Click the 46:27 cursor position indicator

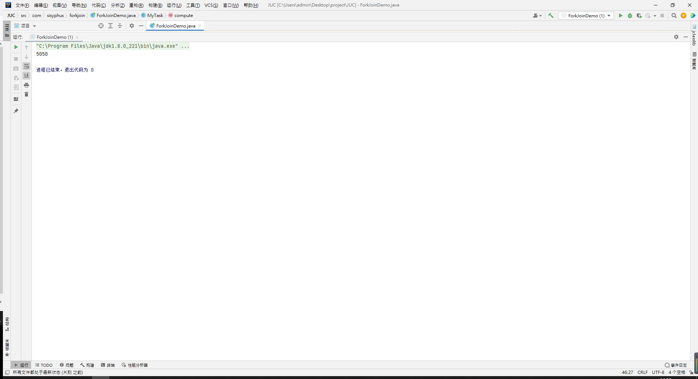tap(627, 372)
